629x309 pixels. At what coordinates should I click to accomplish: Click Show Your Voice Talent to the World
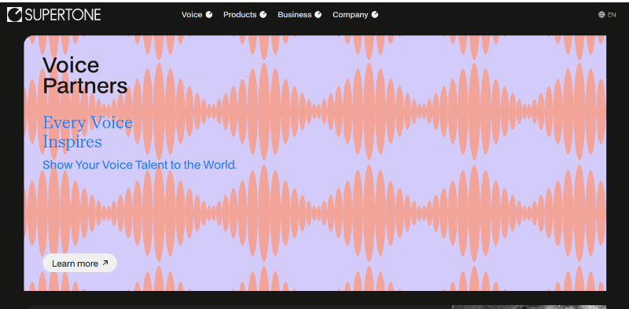coord(140,165)
